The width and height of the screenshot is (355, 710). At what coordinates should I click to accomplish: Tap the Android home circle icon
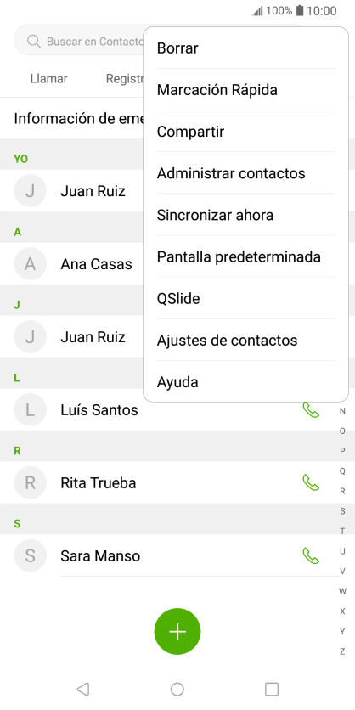pos(177,689)
